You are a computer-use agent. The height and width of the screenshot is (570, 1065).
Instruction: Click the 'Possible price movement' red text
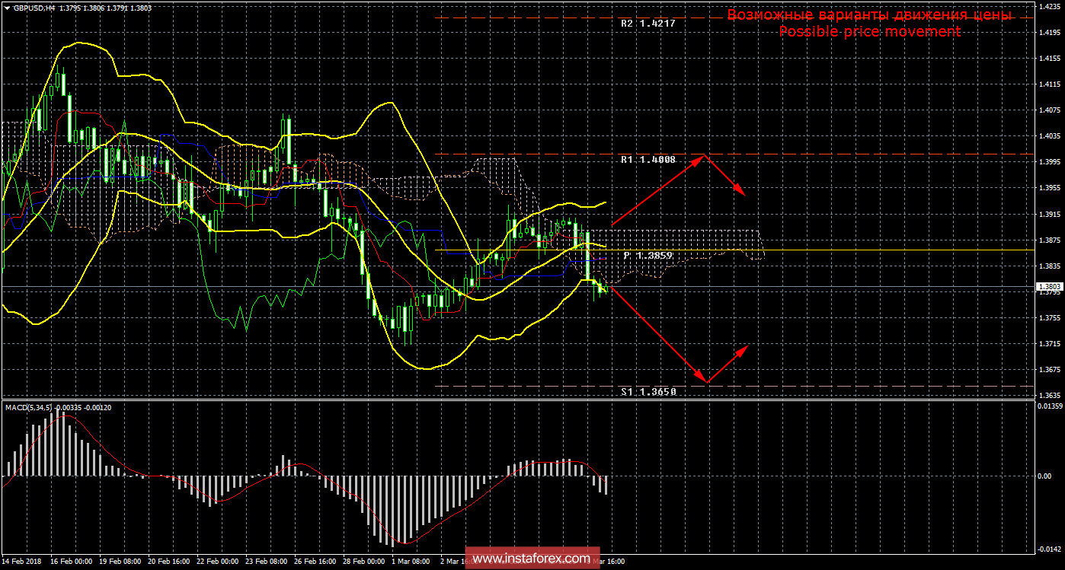coord(869,32)
